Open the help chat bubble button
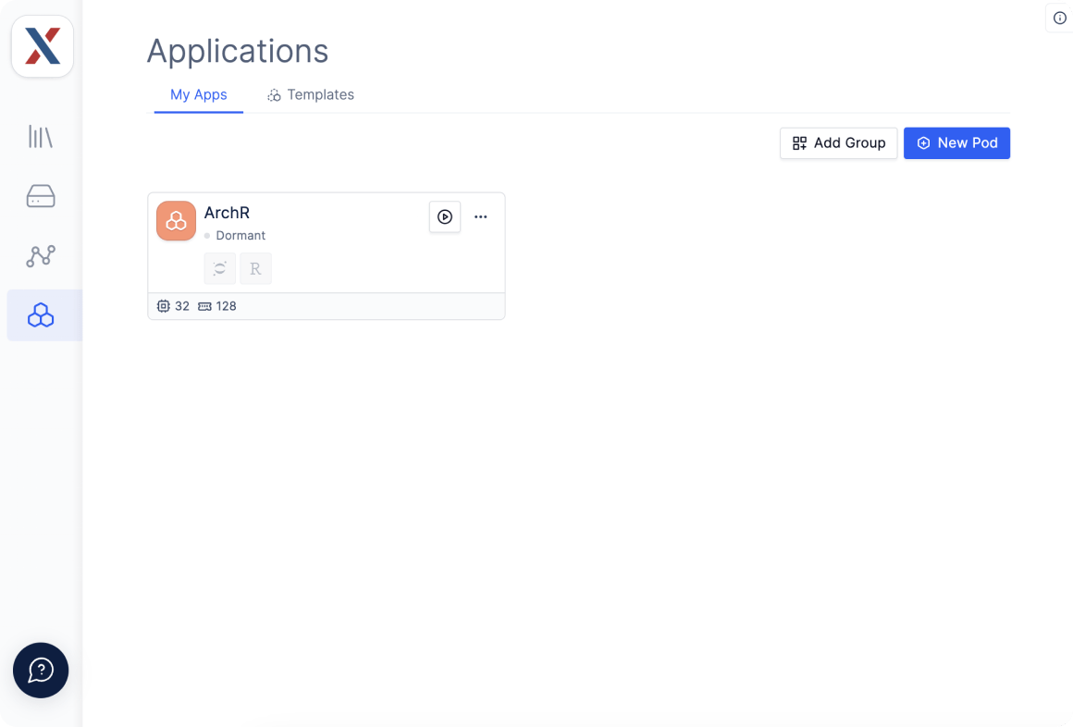 click(x=41, y=671)
